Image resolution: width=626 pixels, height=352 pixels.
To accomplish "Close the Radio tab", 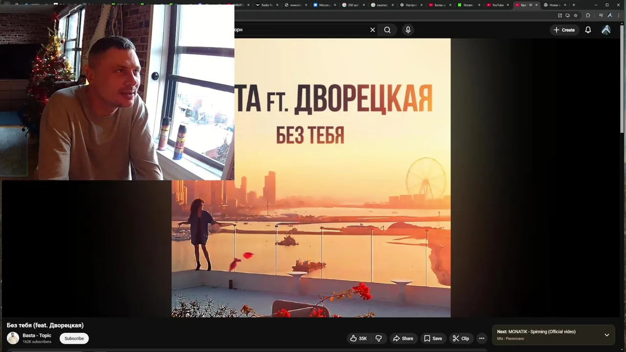I will tap(277, 5).
